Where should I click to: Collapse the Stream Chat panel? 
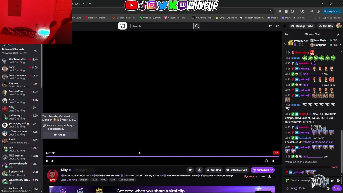287,34
